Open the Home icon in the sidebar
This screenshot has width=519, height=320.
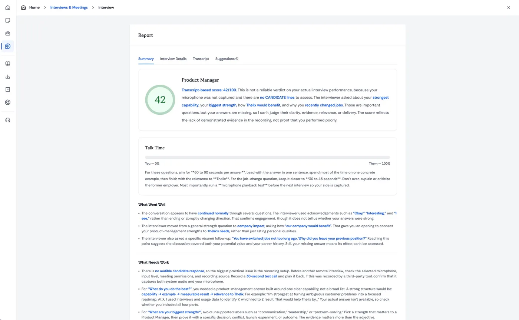click(x=8, y=7)
